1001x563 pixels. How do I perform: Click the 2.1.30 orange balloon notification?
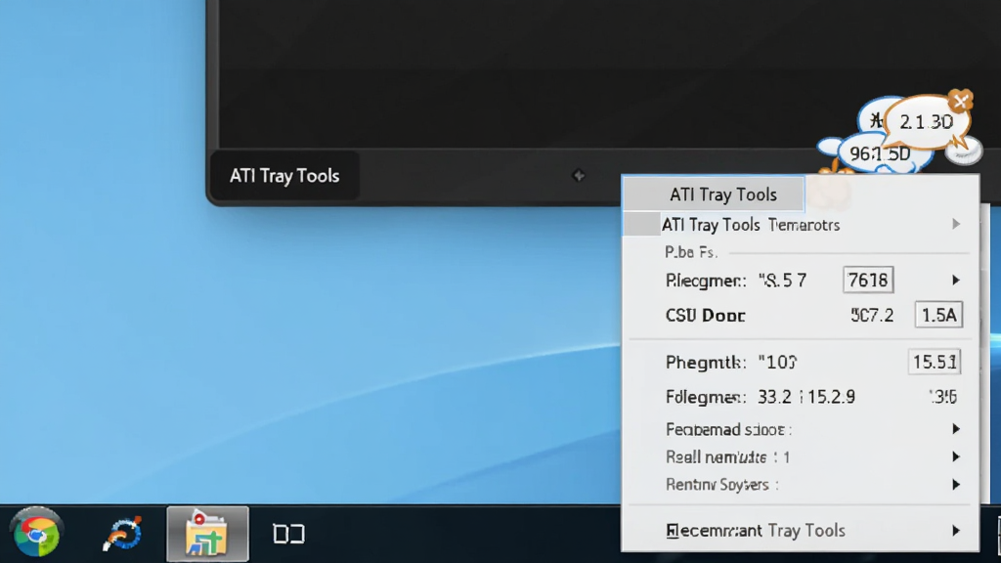click(x=926, y=122)
